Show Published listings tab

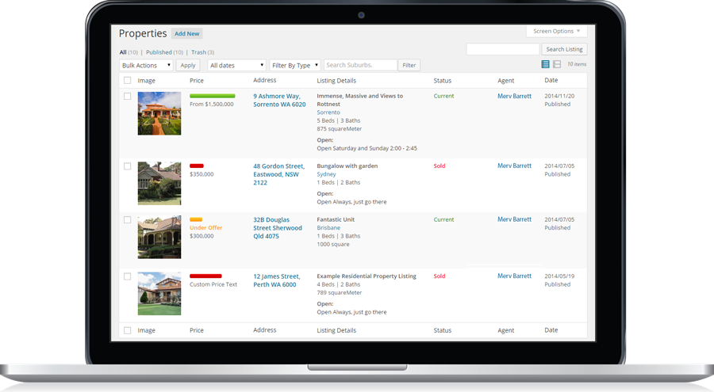159,52
